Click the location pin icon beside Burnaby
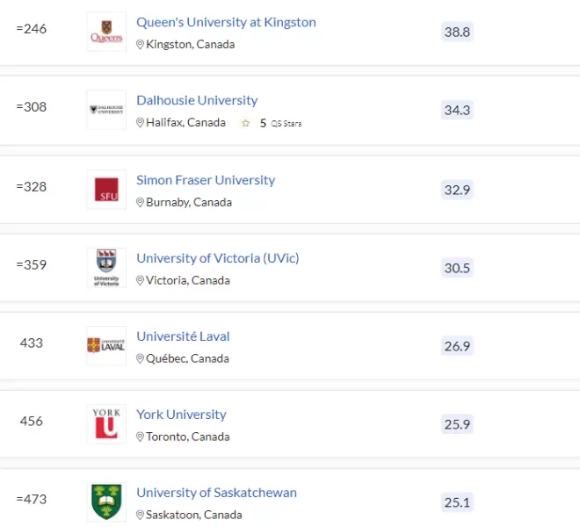580x527 pixels. click(140, 202)
